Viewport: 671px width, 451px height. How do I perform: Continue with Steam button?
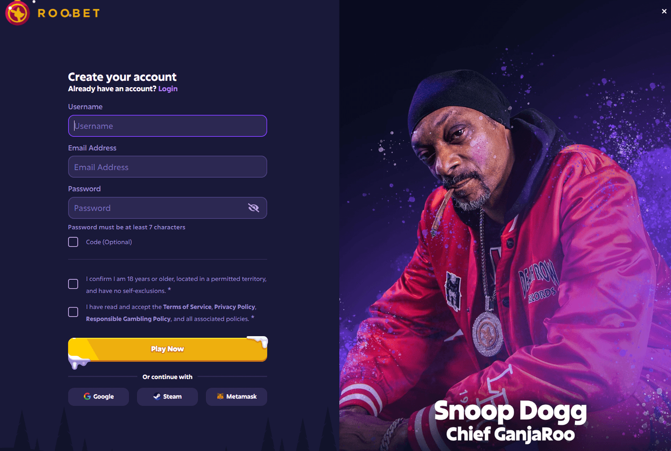(167, 396)
